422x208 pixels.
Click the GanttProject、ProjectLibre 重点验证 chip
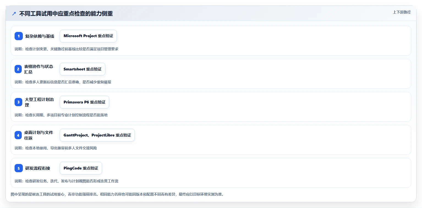pos(97,135)
